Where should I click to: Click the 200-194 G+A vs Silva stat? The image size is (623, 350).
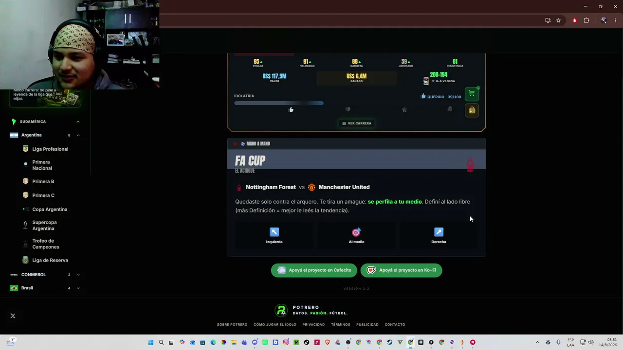[x=439, y=78]
